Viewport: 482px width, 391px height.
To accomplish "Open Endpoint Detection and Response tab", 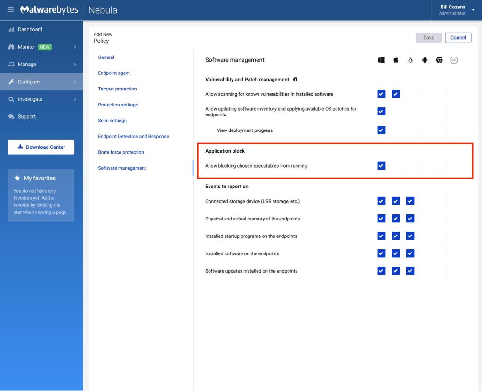I will click(x=133, y=137).
